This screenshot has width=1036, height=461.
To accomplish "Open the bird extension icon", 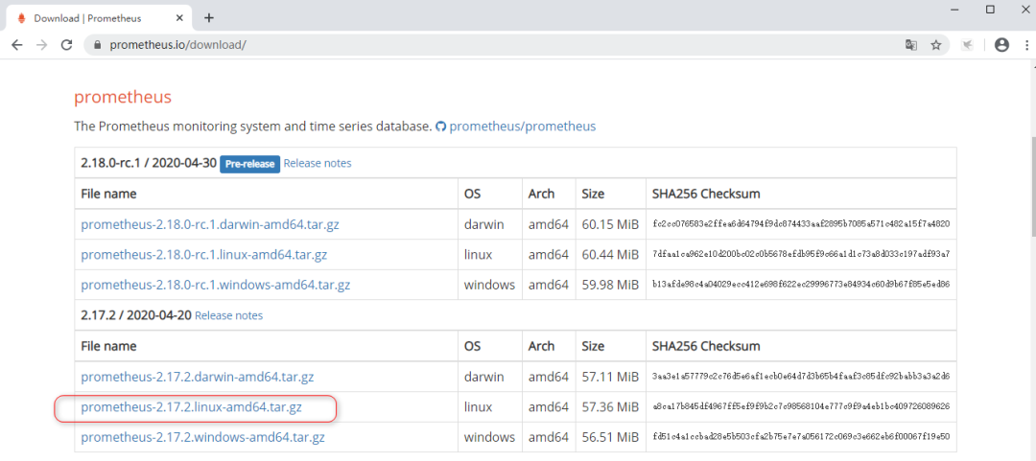I will click(968, 45).
